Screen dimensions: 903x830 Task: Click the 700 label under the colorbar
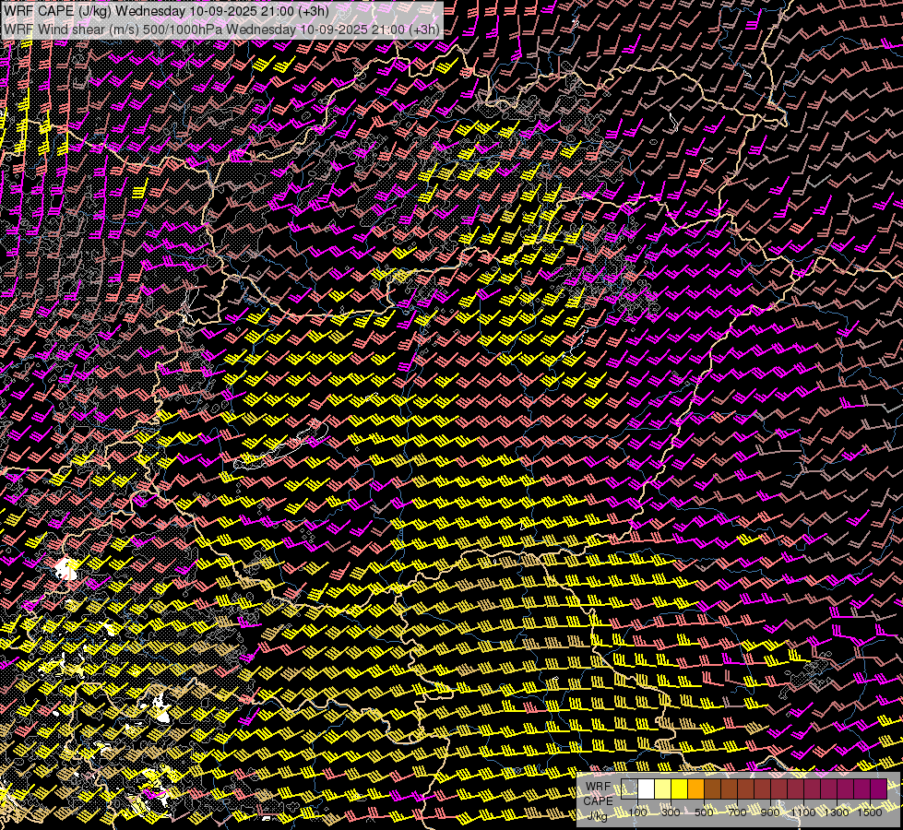pos(737,812)
